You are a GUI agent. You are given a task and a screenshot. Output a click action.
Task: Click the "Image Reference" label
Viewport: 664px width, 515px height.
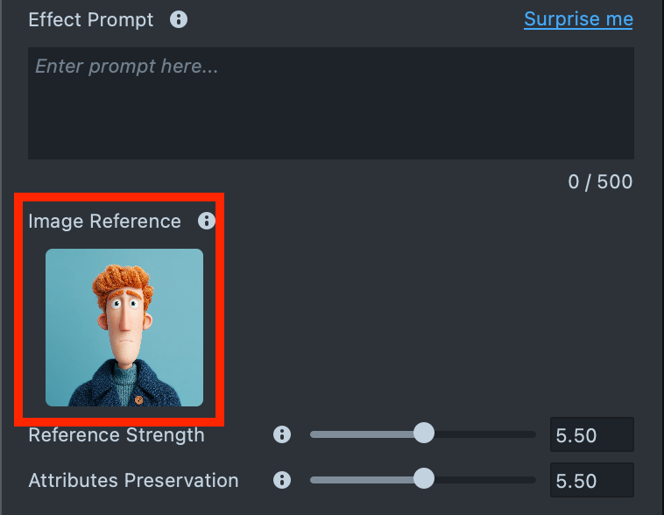104,222
